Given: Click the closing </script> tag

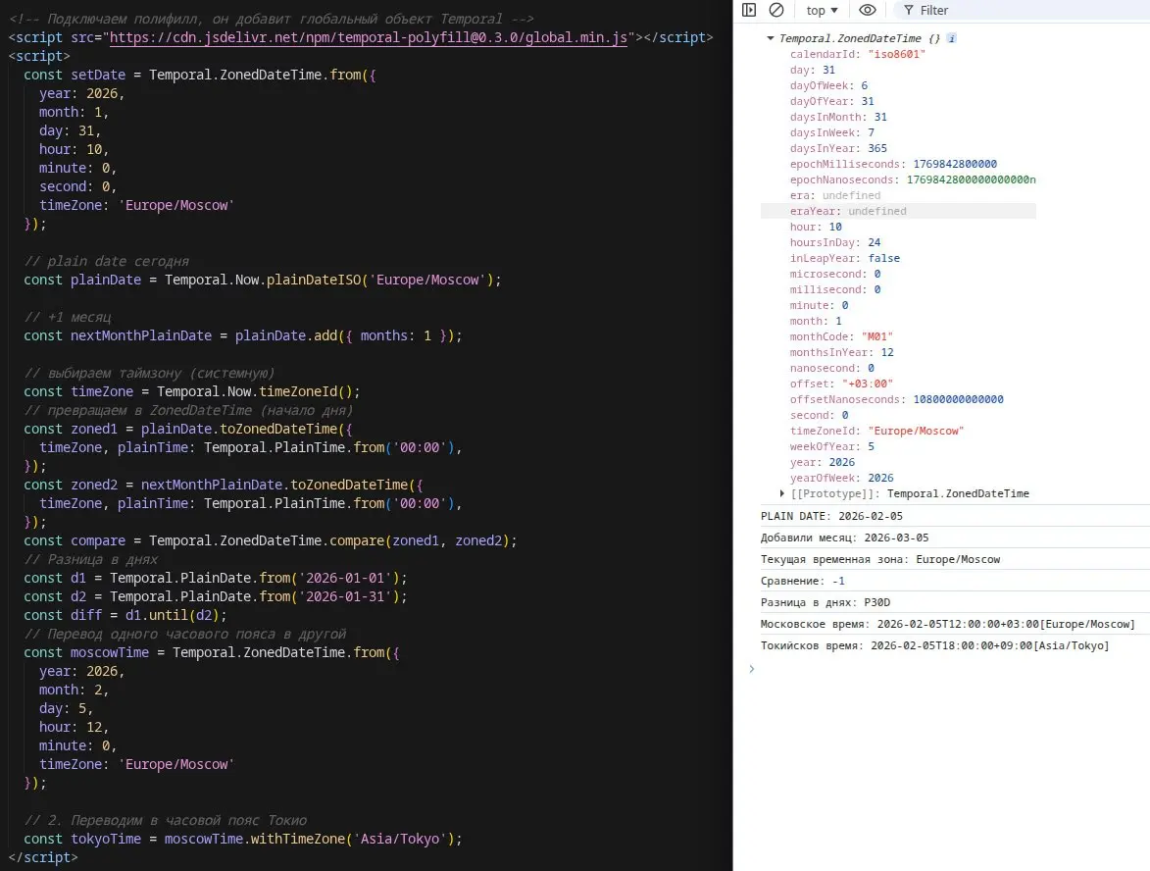Looking at the screenshot, I should [43, 858].
